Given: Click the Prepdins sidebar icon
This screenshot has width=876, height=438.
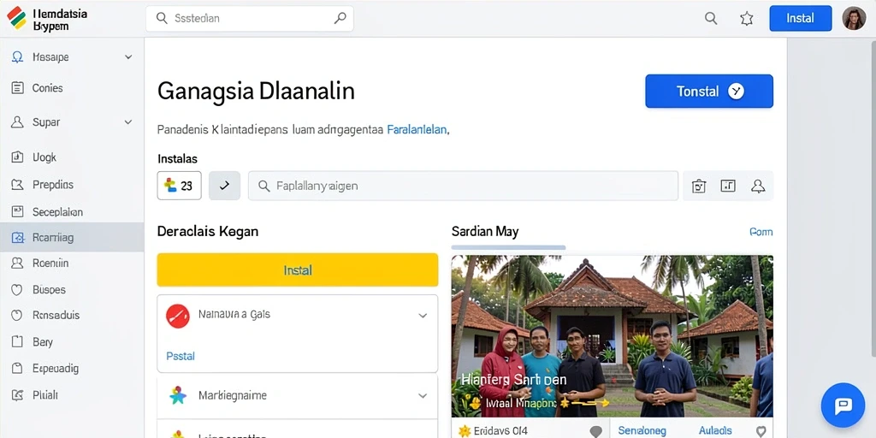Looking at the screenshot, I should tap(17, 185).
